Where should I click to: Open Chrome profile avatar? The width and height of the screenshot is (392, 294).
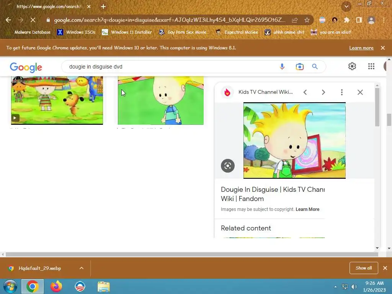(371, 20)
